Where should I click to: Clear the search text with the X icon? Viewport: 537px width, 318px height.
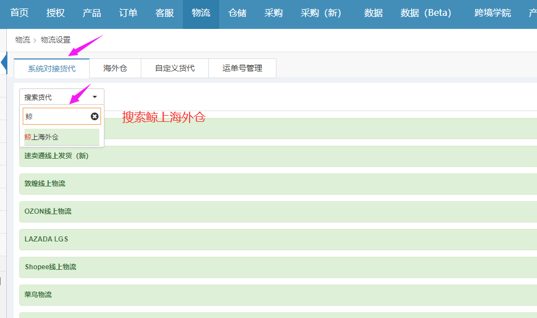(x=94, y=116)
